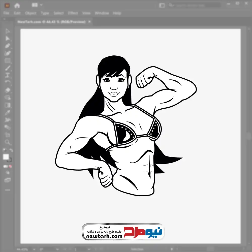The height and width of the screenshot is (252, 252).
Task: Select the Type tool
Action: coord(8,75)
